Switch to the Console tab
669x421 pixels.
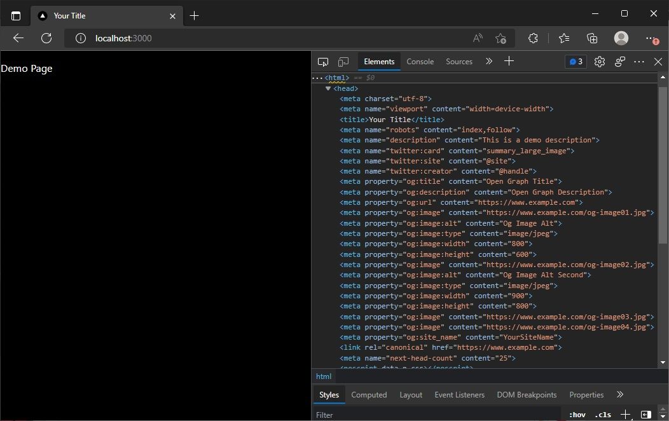tap(420, 61)
